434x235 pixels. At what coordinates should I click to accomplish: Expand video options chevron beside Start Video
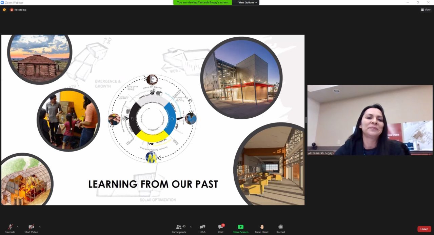tap(40, 227)
